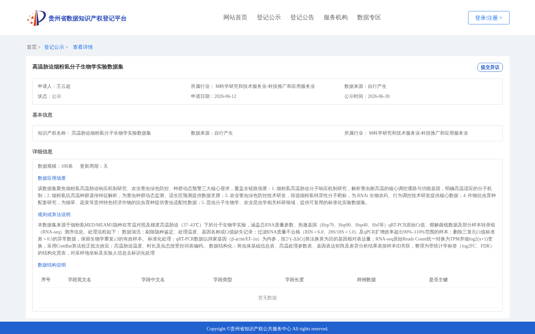This screenshot has width=535, height=334.
Task: Click the 申请日期：2026-06-12 text
Action: [213, 96]
